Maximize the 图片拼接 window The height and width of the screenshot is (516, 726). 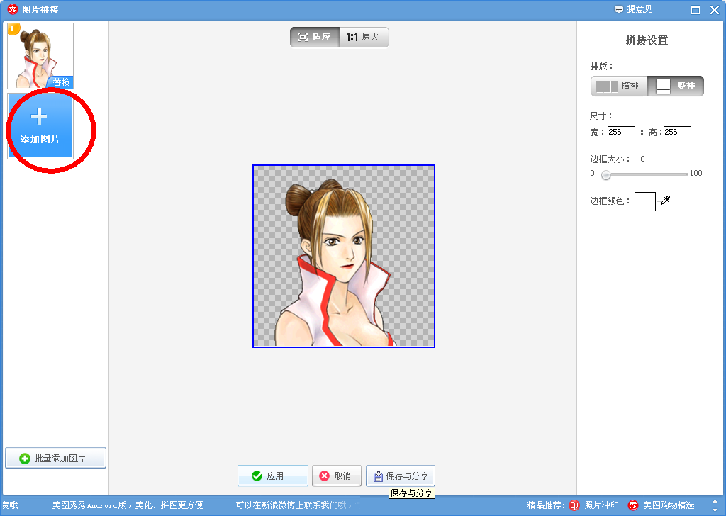pos(696,10)
